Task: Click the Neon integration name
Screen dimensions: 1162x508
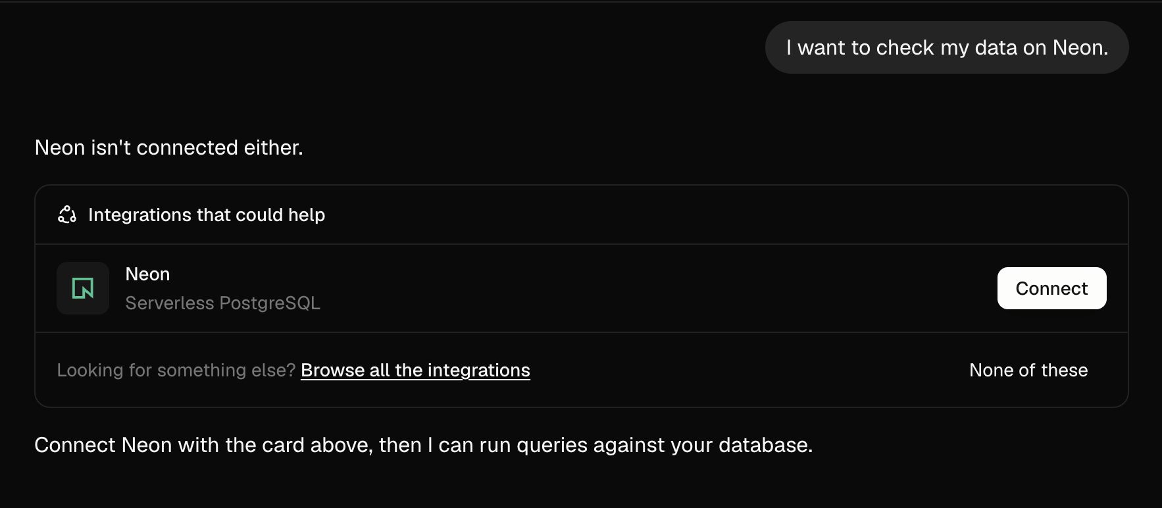Action: click(147, 274)
